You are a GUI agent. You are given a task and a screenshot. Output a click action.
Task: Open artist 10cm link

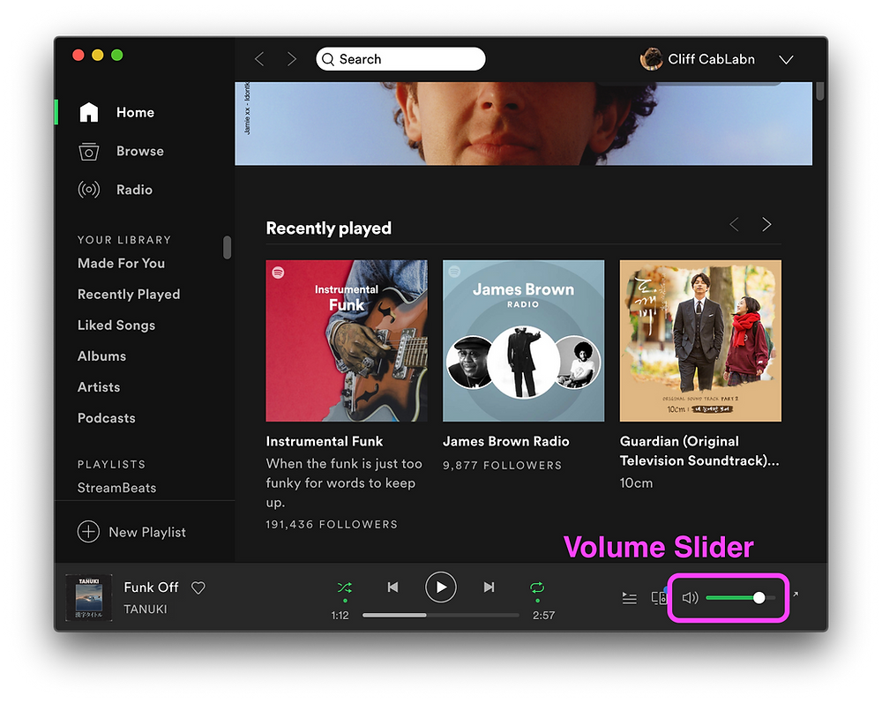(x=636, y=483)
